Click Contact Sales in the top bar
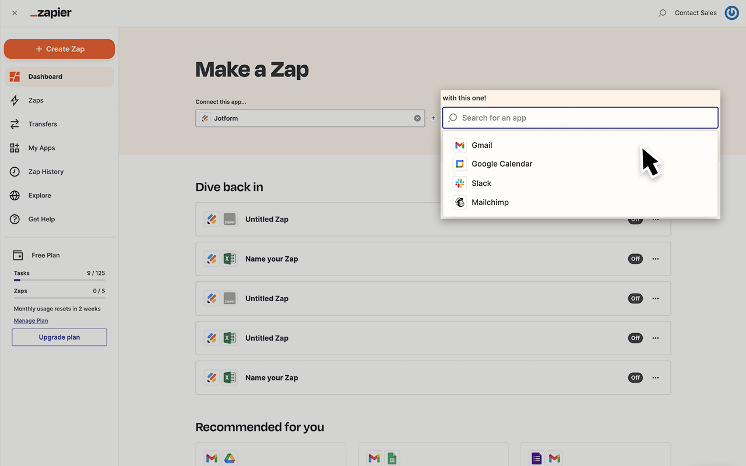Image resolution: width=746 pixels, height=466 pixels. pos(695,12)
